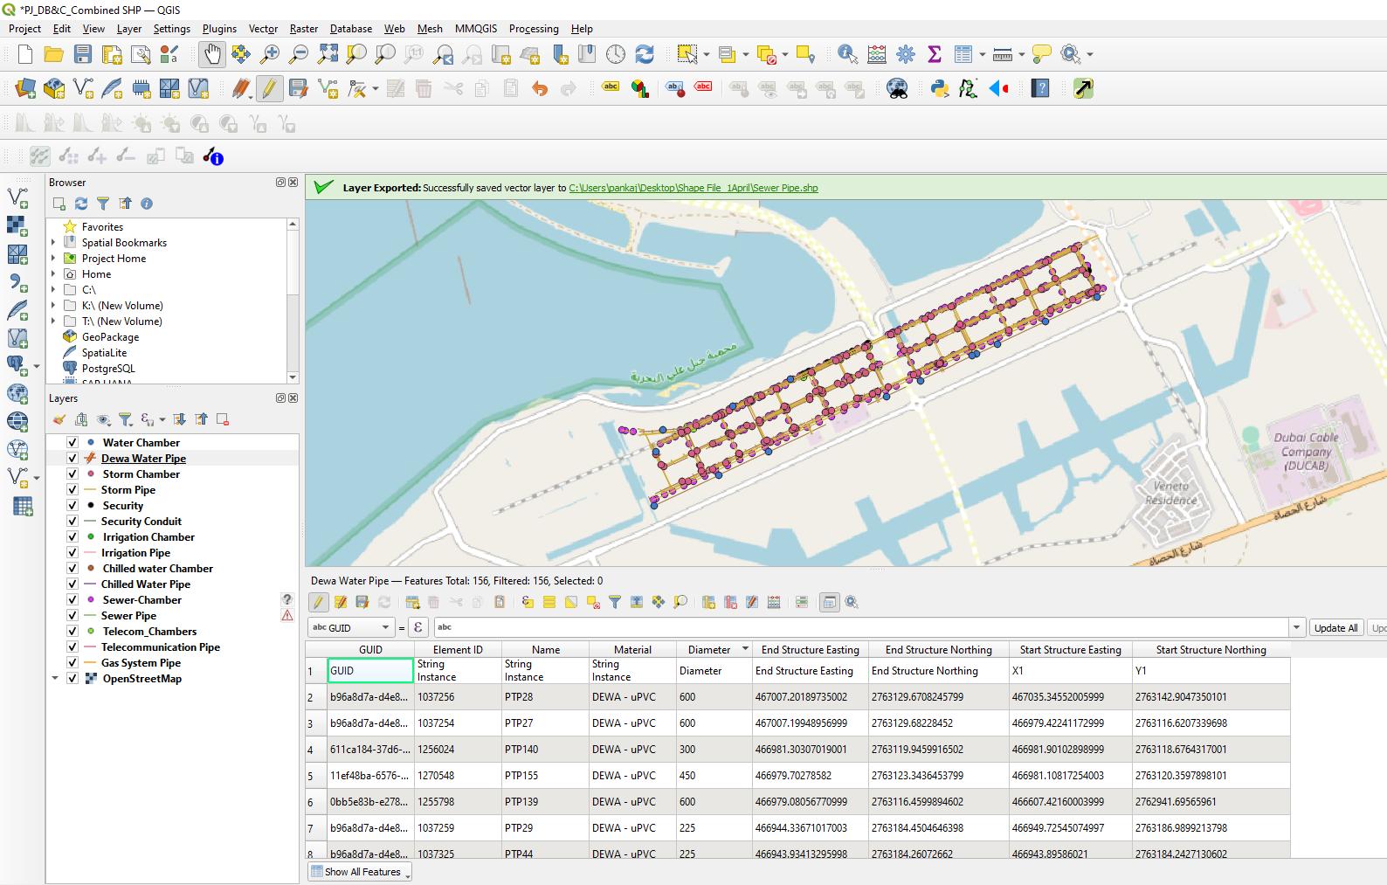This screenshot has width=1387, height=885.
Task: Open the Processing menu
Action: [533, 29]
